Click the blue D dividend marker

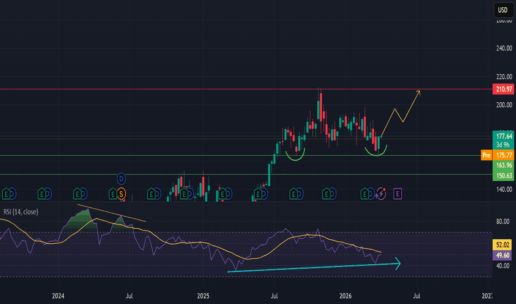click(x=121, y=179)
